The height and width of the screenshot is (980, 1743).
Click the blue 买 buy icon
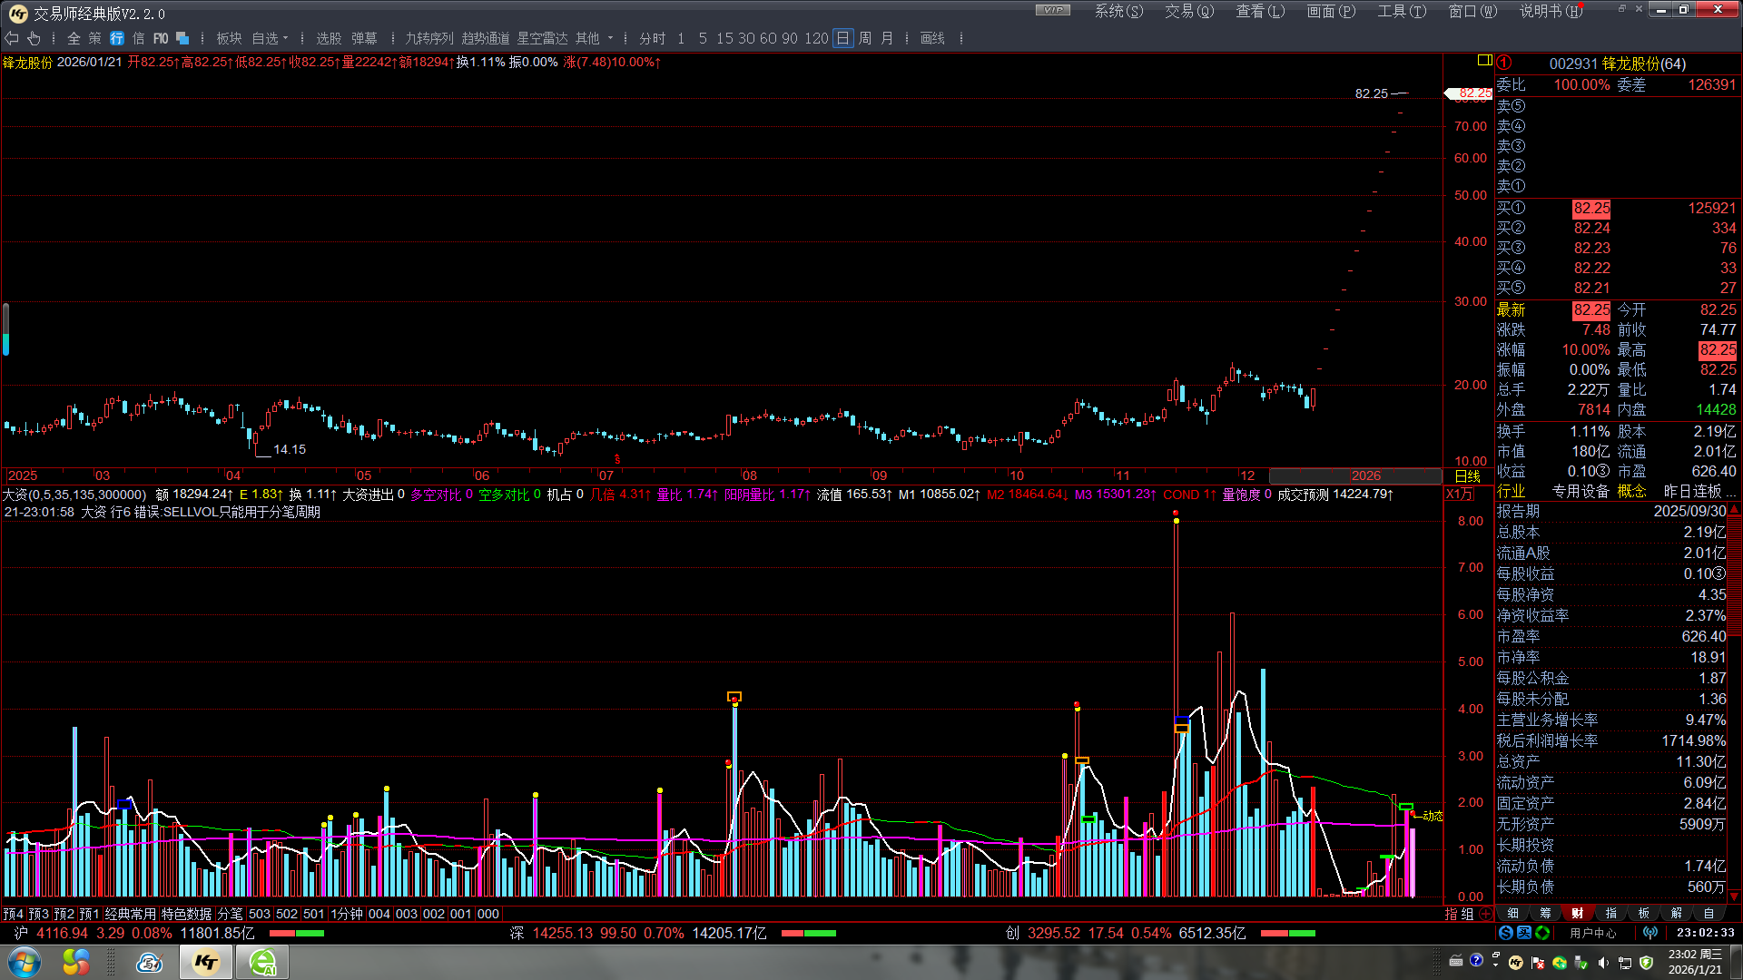(x=1524, y=933)
